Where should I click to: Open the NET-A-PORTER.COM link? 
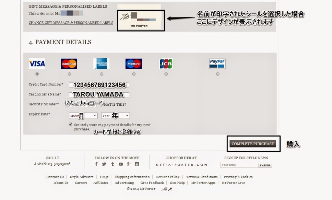tap(182, 165)
